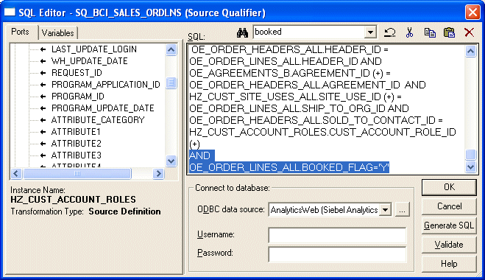Select the PROGRAM_APPLICATION_ID port
Image resolution: width=485 pixels, height=280 pixels.
click(106, 85)
